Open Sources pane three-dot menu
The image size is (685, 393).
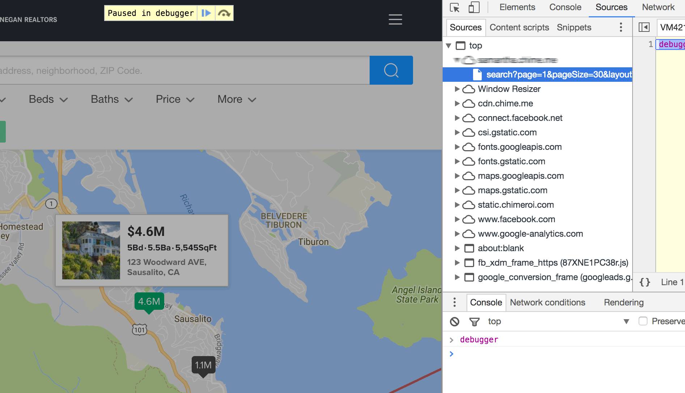coord(621,28)
